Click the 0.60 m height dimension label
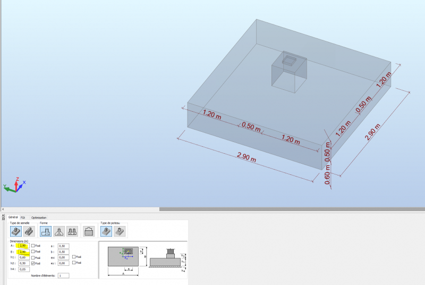425x285 pixels. 327,174
